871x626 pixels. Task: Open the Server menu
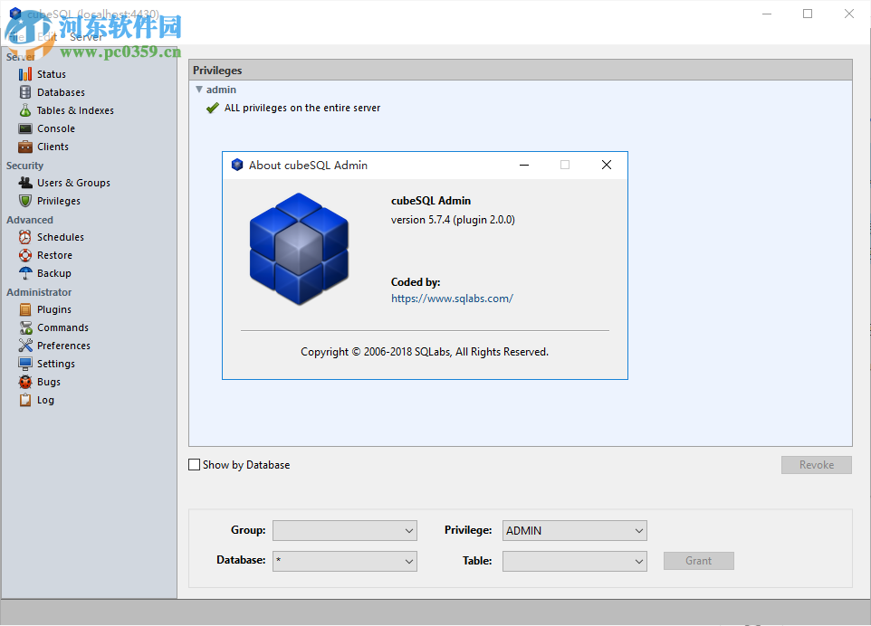coord(86,36)
